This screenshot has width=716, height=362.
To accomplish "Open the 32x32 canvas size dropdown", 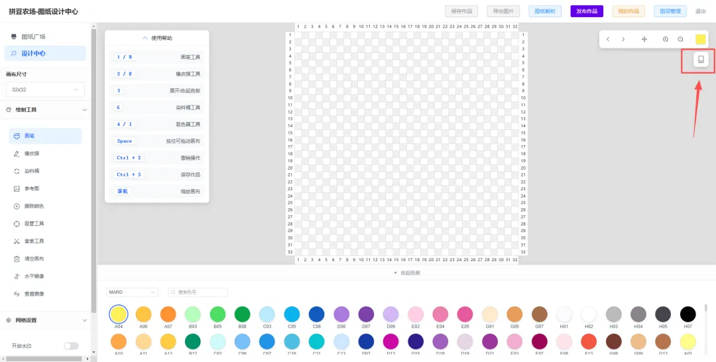I will (45, 90).
